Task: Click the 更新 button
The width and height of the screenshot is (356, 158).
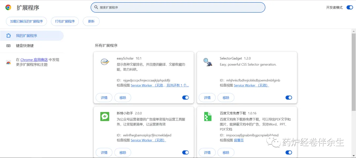Action: pos(91,21)
